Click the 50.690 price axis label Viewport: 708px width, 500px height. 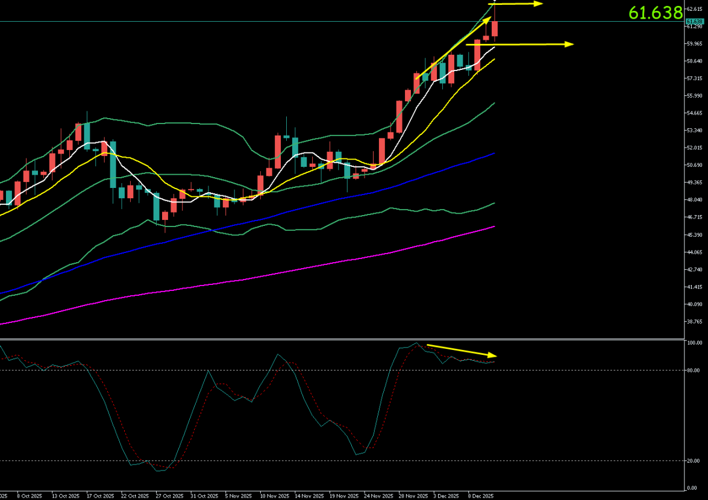pos(695,165)
